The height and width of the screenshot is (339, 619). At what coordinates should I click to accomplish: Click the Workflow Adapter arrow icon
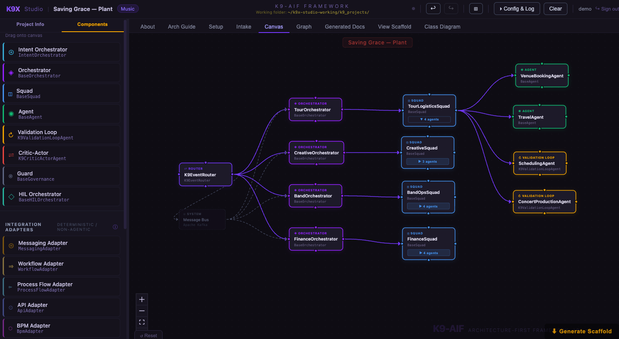tap(11, 266)
